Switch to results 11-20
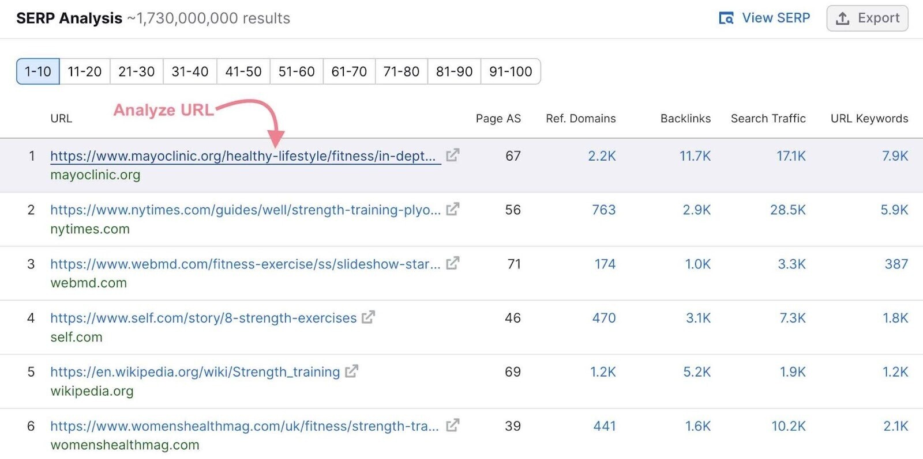Viewport: 923px width, 459px height. tap(84, 71)
